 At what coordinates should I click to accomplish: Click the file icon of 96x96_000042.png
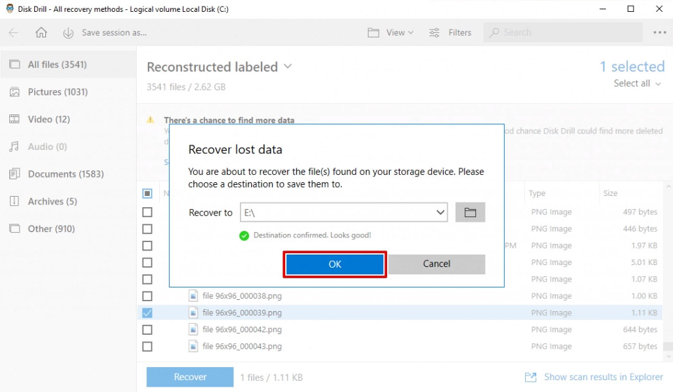click(x=193, y=330)
